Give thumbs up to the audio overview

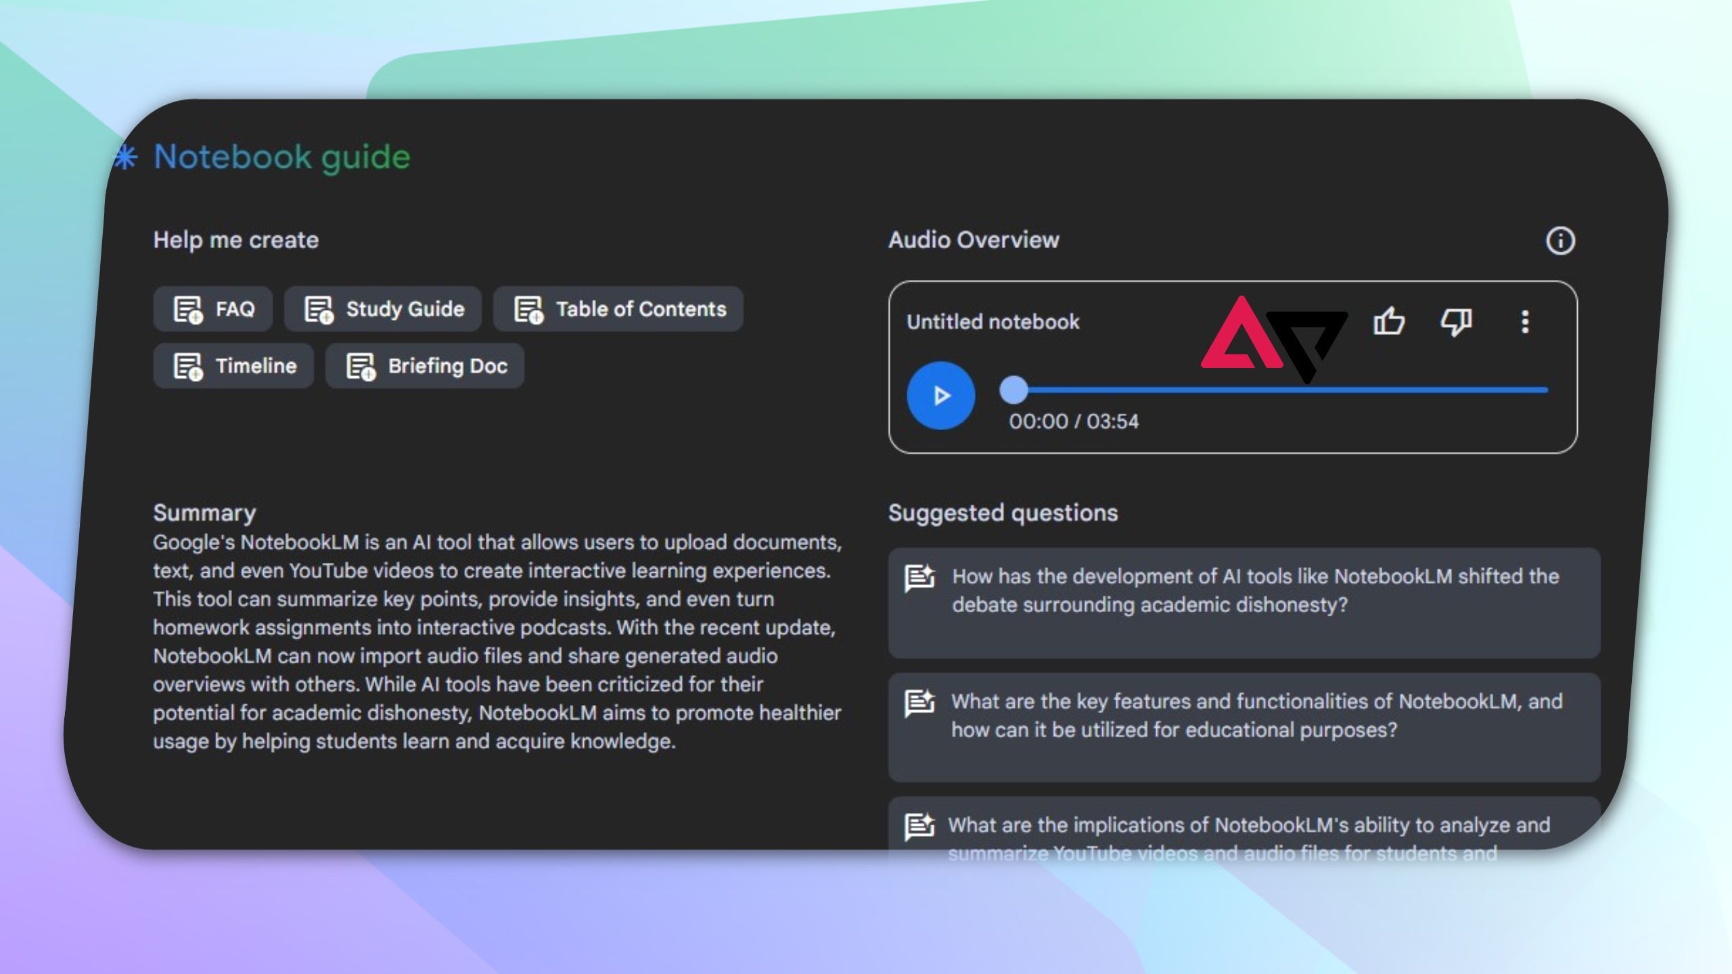click(1388, 321)
